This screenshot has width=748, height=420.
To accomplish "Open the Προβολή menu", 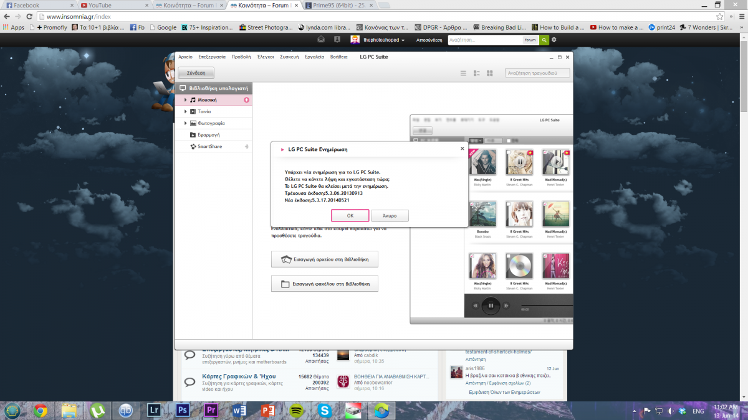I will coord(241,57).
